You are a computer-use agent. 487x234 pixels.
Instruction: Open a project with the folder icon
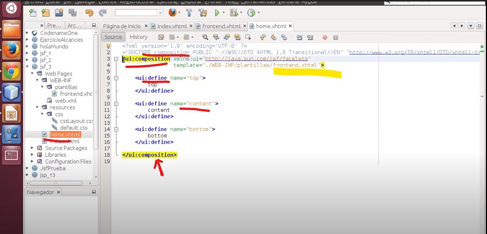point(59,13)
